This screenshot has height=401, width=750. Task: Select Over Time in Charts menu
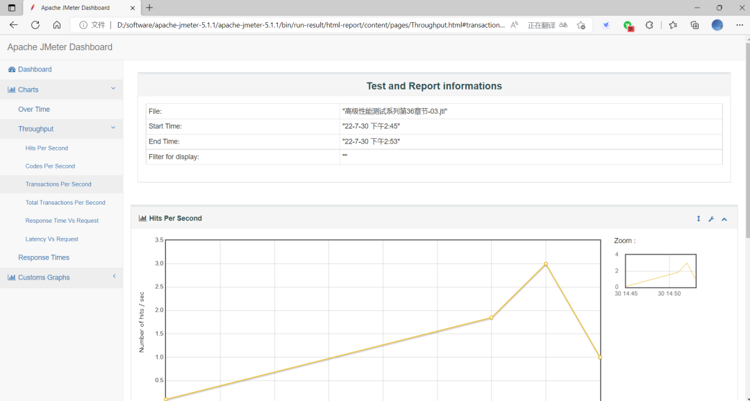coord(34,109)
